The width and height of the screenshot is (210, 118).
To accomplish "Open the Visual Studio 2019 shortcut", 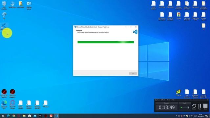I will tap(195, 16).
